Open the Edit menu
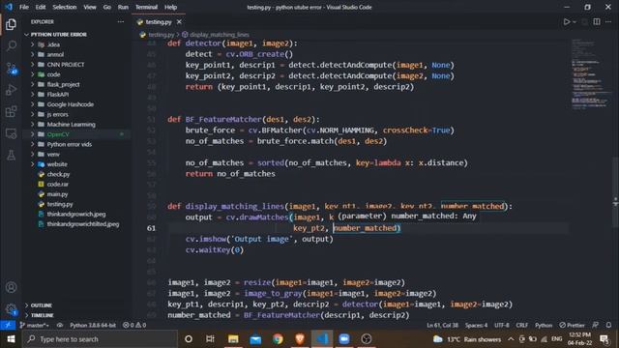The height and width of the screenshot is (348, 619). click(x=41, y=7)
